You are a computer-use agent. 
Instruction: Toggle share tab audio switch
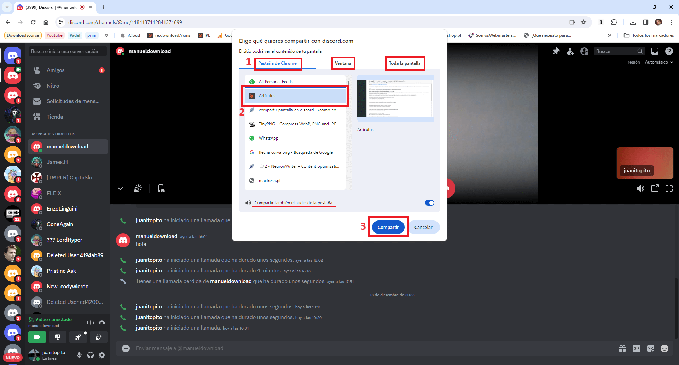coord(429,203)
